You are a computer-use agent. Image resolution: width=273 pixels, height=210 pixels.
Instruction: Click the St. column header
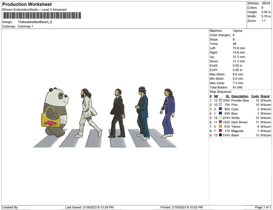click(x=228, y=96)
